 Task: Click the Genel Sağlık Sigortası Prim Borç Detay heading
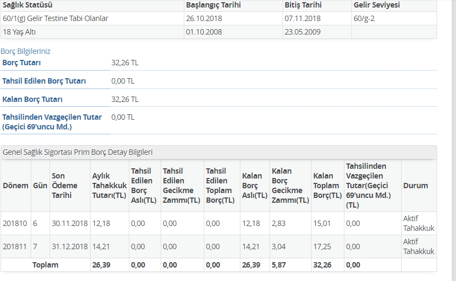pos(78,152)
